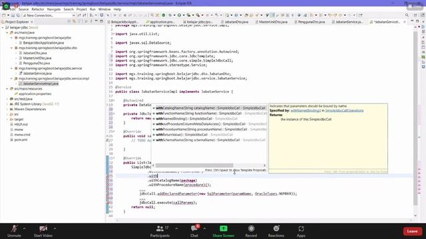Close the JabatanServiceImpl editor tab
426x239 pixels.
pos(405,22)
